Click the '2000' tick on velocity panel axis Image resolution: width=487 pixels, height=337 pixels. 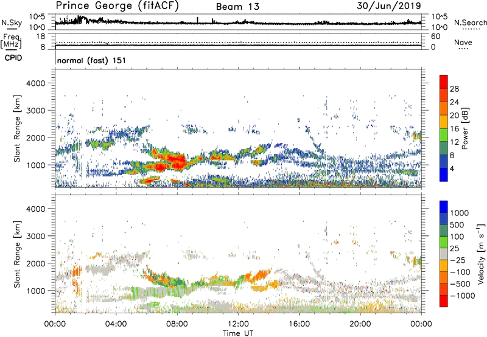coord(35,263)
